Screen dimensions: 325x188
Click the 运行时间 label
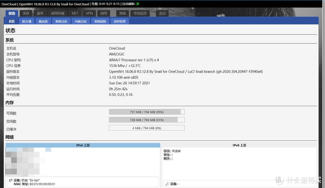tap(13, 89)
